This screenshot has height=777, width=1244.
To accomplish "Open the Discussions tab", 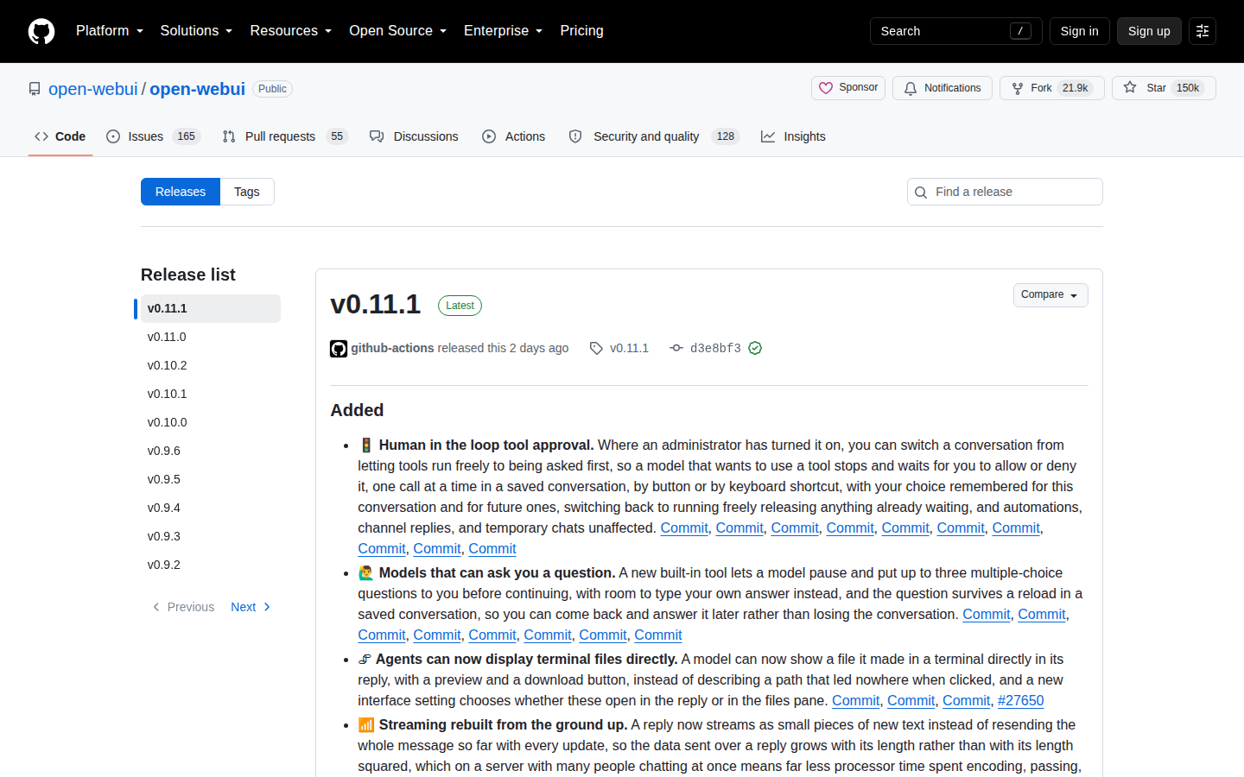I will click(x=414, y=136).
